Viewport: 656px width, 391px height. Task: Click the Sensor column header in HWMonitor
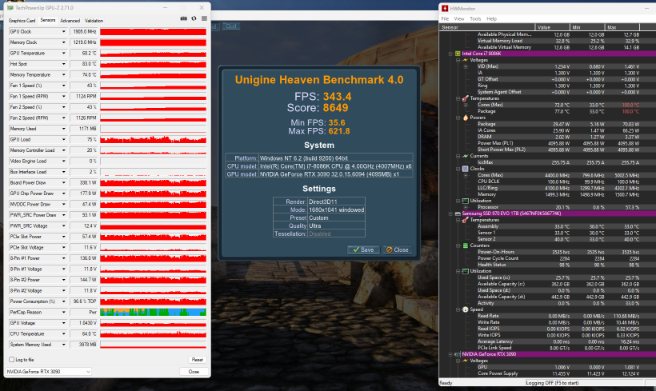487,27
